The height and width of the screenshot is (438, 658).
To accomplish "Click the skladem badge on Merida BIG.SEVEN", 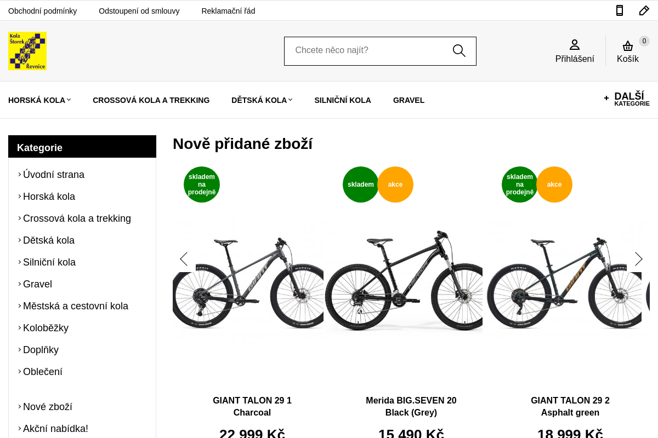I will click(x=360, y=185).
